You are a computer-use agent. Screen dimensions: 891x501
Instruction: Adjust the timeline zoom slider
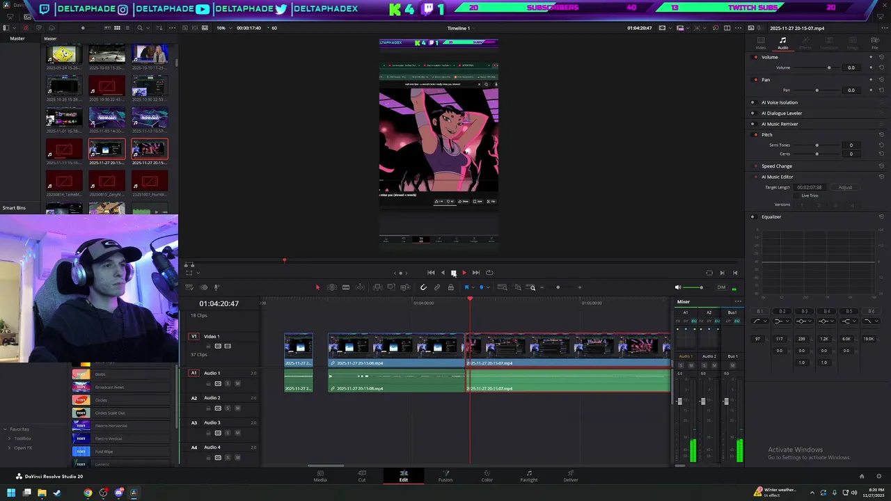558,287
